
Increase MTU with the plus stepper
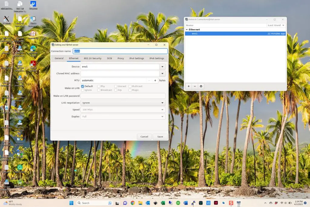pos(155,80)
